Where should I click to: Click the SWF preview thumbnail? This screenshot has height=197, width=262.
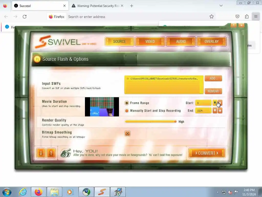click(x=102, y=107)
